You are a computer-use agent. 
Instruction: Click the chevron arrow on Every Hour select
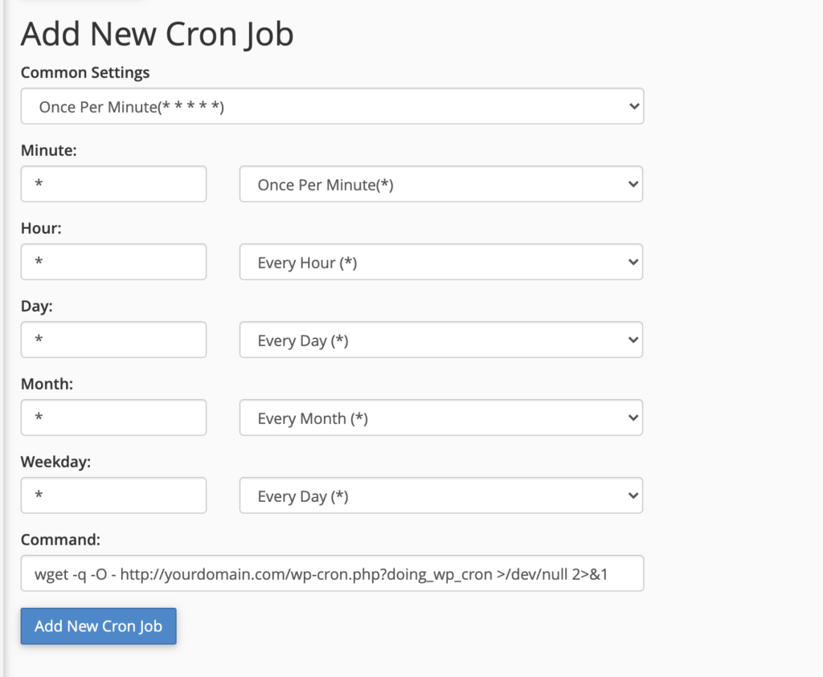[633, 262]
